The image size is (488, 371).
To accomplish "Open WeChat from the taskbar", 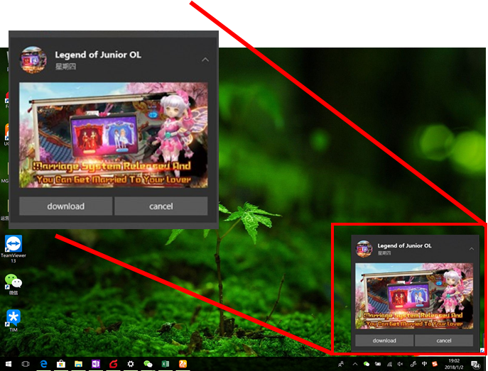I will [148, 364].
